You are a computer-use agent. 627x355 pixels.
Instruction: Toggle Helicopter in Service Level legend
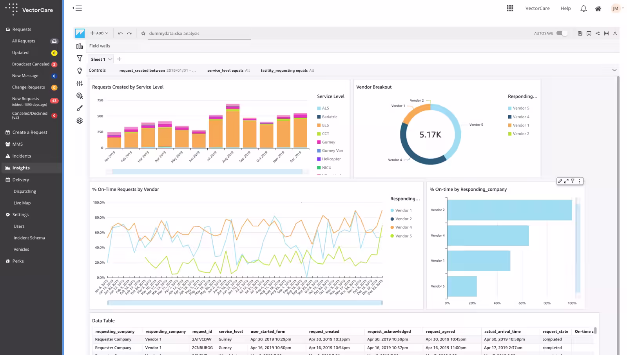click(329, 159)
